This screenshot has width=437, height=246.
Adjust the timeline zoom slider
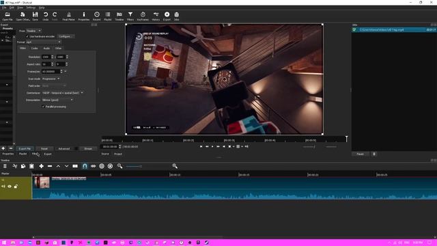tap(134, 167)
